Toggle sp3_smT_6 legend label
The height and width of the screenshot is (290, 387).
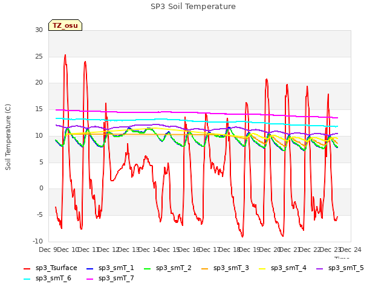(x=53, y=278)
